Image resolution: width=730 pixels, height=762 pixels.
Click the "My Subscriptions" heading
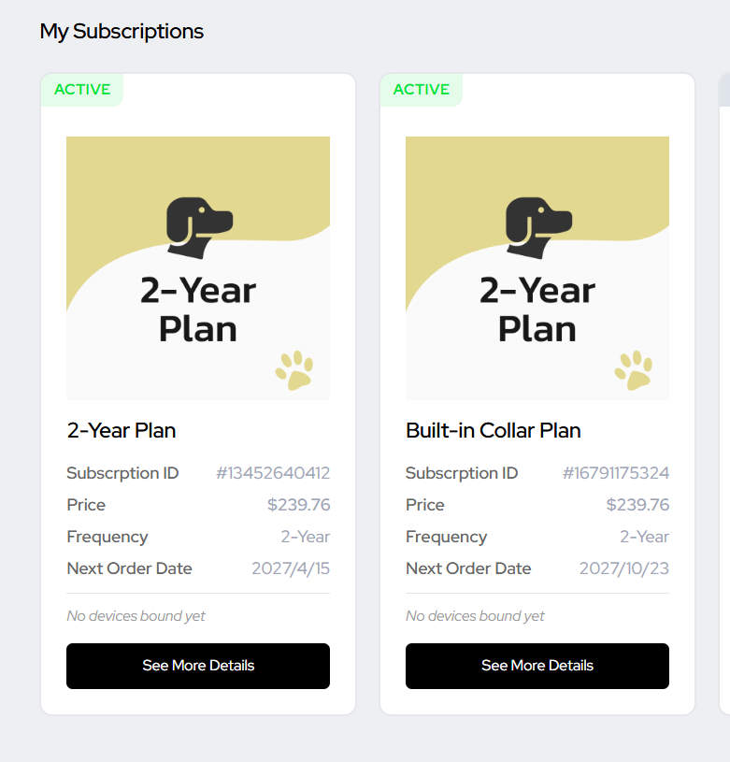(x=122, y=31)
